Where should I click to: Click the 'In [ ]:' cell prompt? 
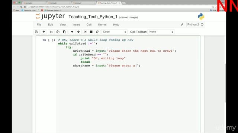tap(49, 40)
